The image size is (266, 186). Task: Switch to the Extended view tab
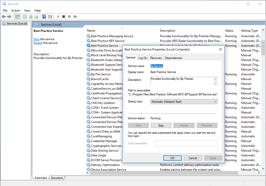pos(41,178)
